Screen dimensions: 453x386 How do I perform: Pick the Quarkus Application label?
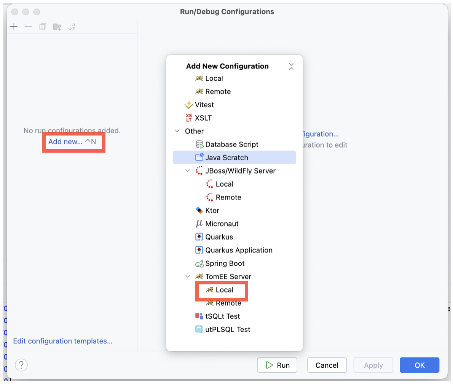tap(239, 250)
